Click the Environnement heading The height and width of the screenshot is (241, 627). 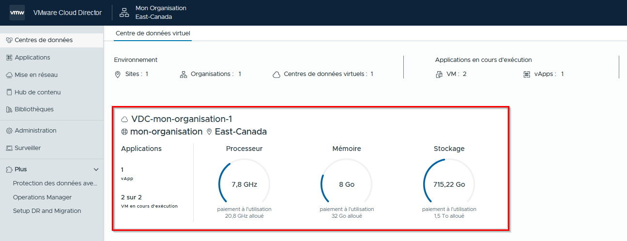136,60
